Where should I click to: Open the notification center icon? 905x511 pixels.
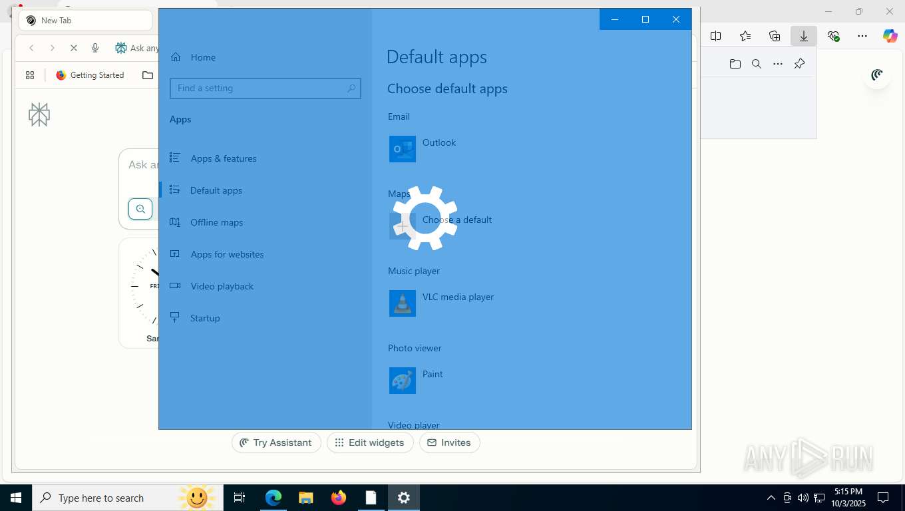(883, 498)
